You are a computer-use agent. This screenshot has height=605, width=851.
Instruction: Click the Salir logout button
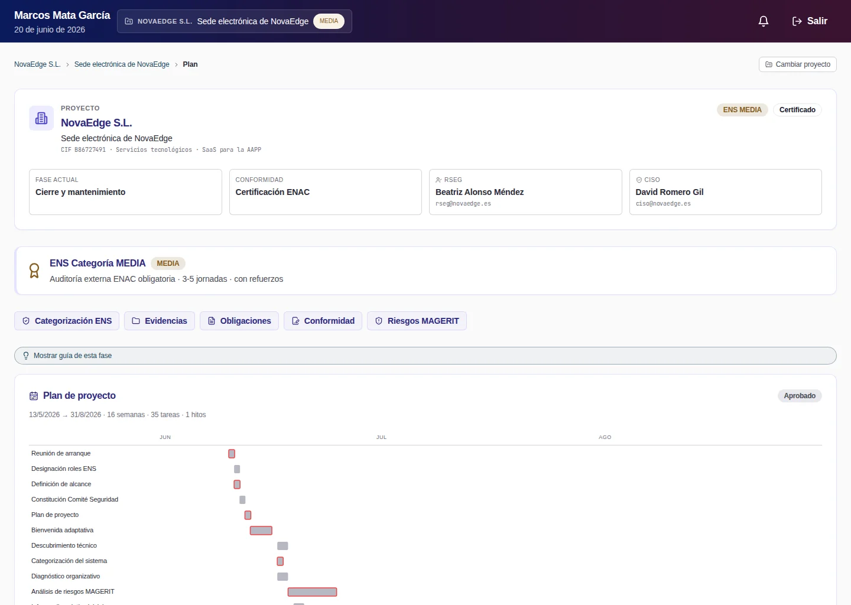pos(810,21)
